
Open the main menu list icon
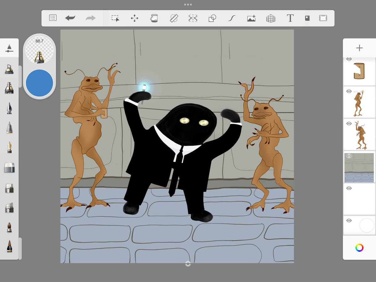tap(53, 18)
